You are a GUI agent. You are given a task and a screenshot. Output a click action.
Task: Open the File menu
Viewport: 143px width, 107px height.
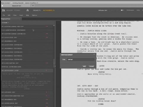click(4, 15)
